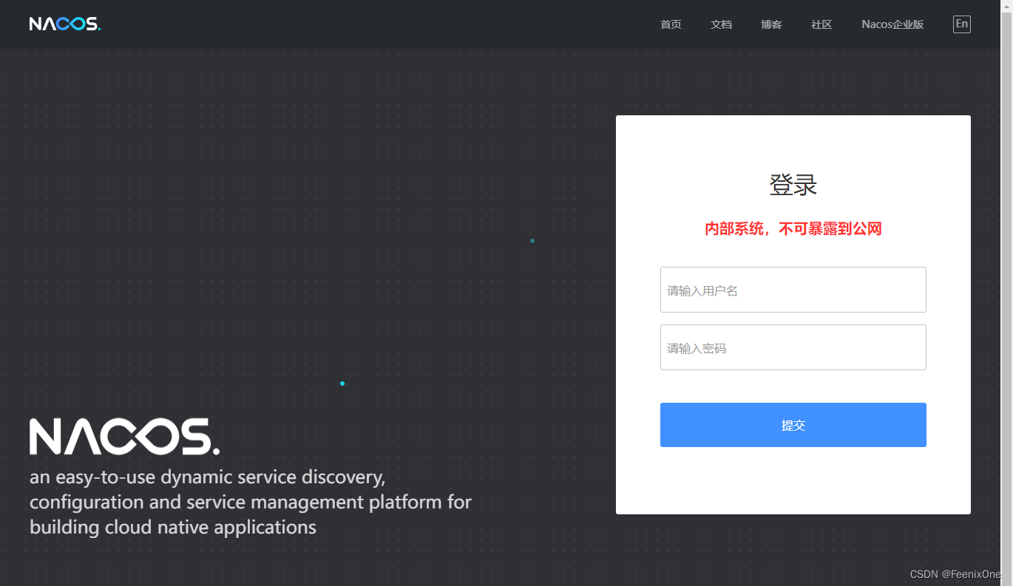
Task: Click the Nacos logo in the header
Action: [65, 24]
